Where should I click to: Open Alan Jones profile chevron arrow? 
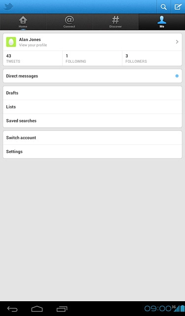pos(177,41)
